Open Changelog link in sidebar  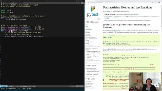point(88,34)
